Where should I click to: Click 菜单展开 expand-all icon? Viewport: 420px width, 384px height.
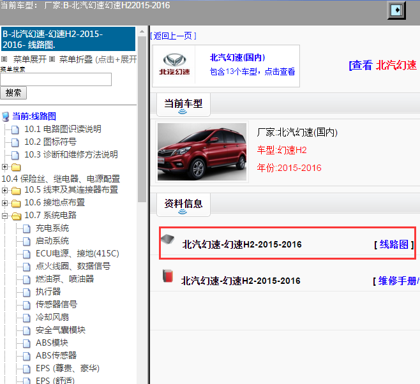coord(4,59)
